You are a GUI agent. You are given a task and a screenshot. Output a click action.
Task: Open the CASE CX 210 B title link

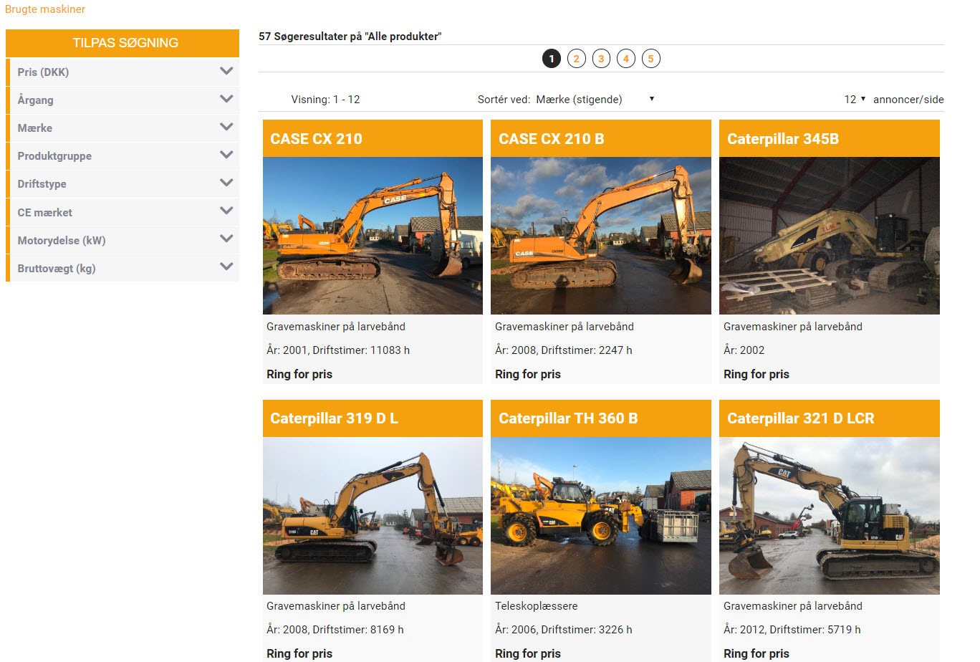[552, 139]
